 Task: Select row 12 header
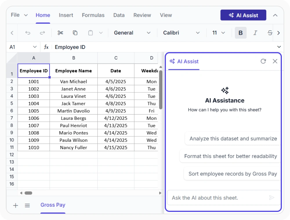point(12,155)
